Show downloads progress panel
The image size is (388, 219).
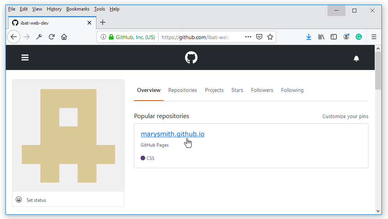308,37
